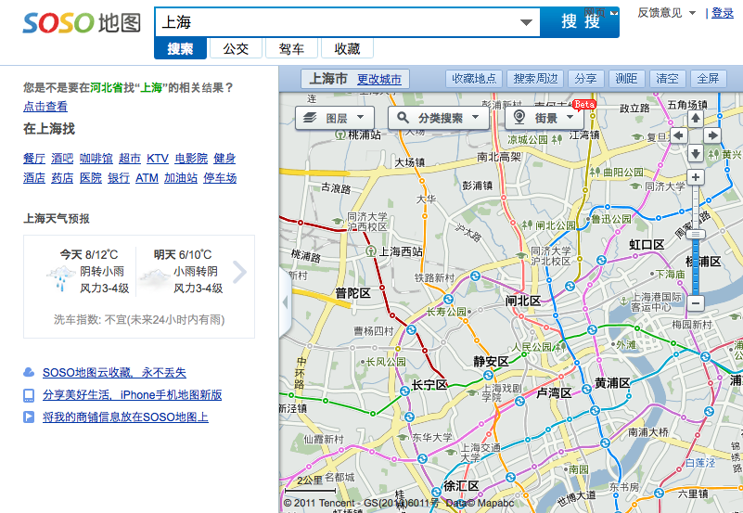Open the 图层 layers dropdown

pyautogui.click(x=335, y=118)
